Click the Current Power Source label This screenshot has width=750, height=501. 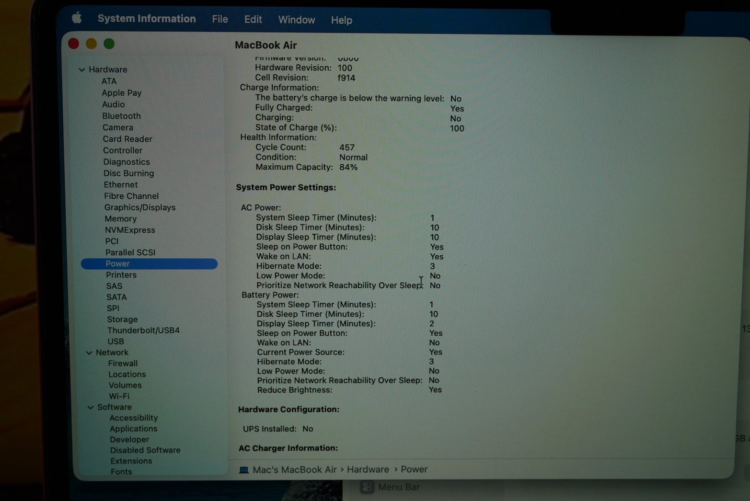click(300, 352)
